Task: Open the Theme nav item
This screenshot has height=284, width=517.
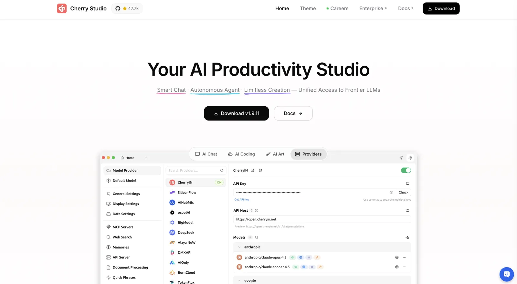Action: (308, 8)
